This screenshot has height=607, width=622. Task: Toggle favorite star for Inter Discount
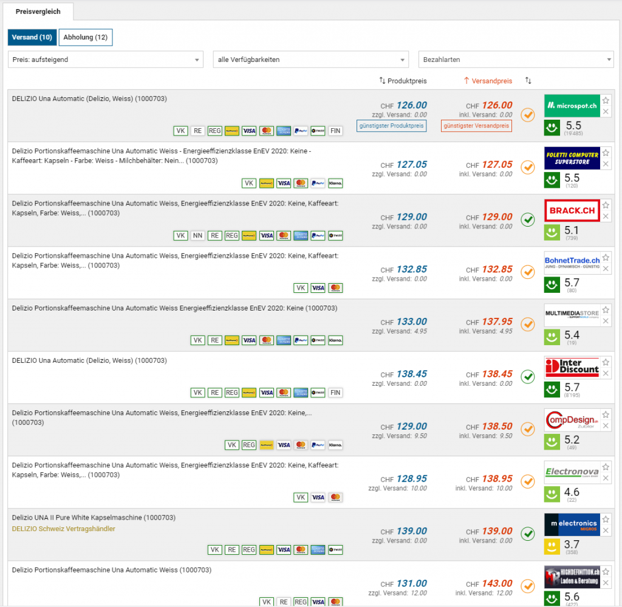pos(606,363)
